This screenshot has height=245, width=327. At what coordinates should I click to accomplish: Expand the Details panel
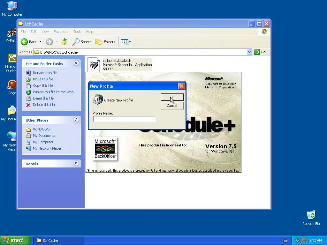point(76,163)
